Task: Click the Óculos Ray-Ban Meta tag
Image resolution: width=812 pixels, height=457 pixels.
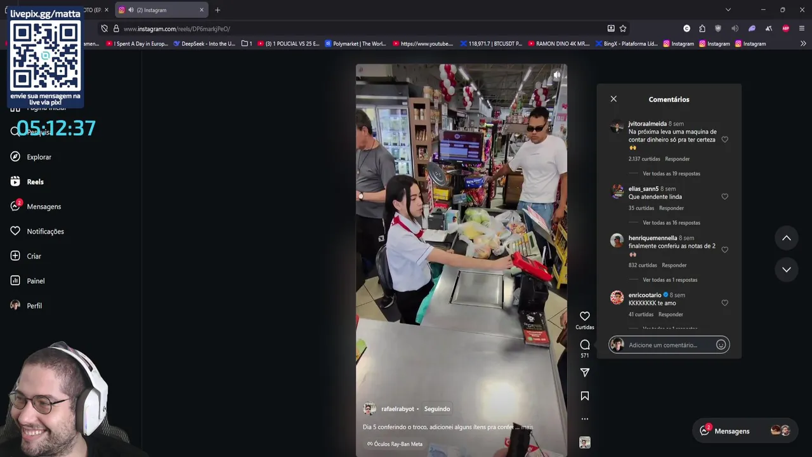Action: click(x=395, y=444)
